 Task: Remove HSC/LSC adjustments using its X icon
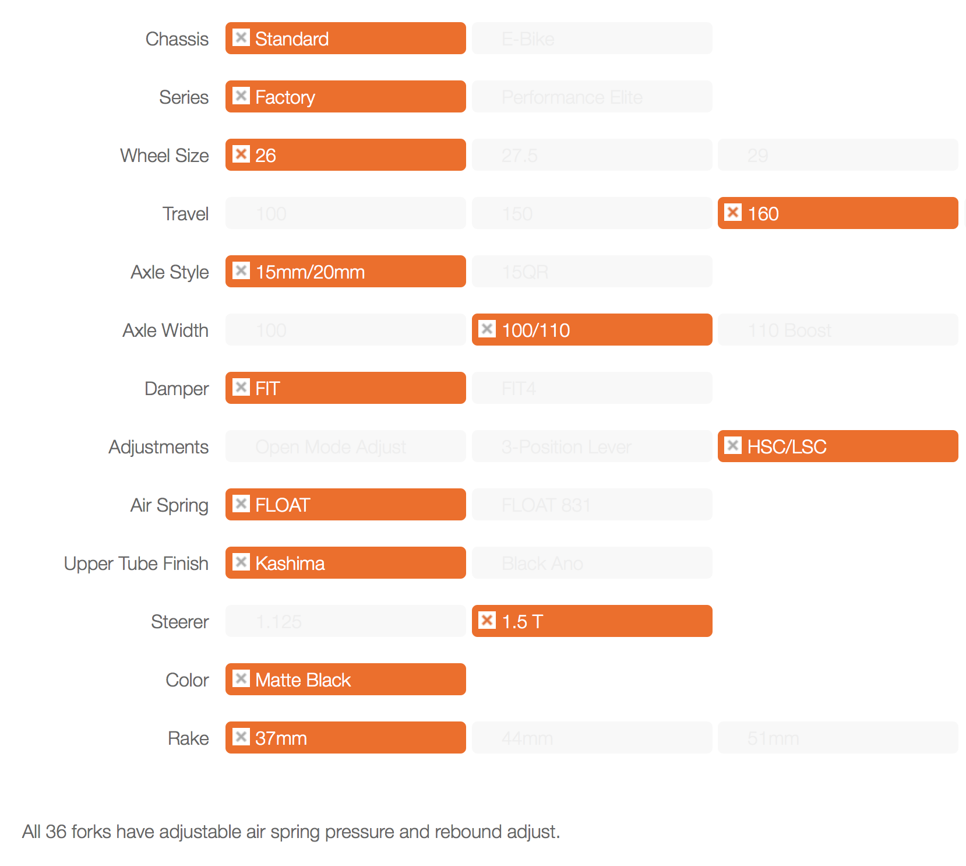tap(733, 446)
